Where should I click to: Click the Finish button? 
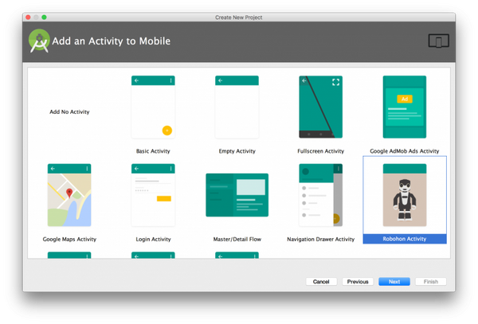click(430, 282)
